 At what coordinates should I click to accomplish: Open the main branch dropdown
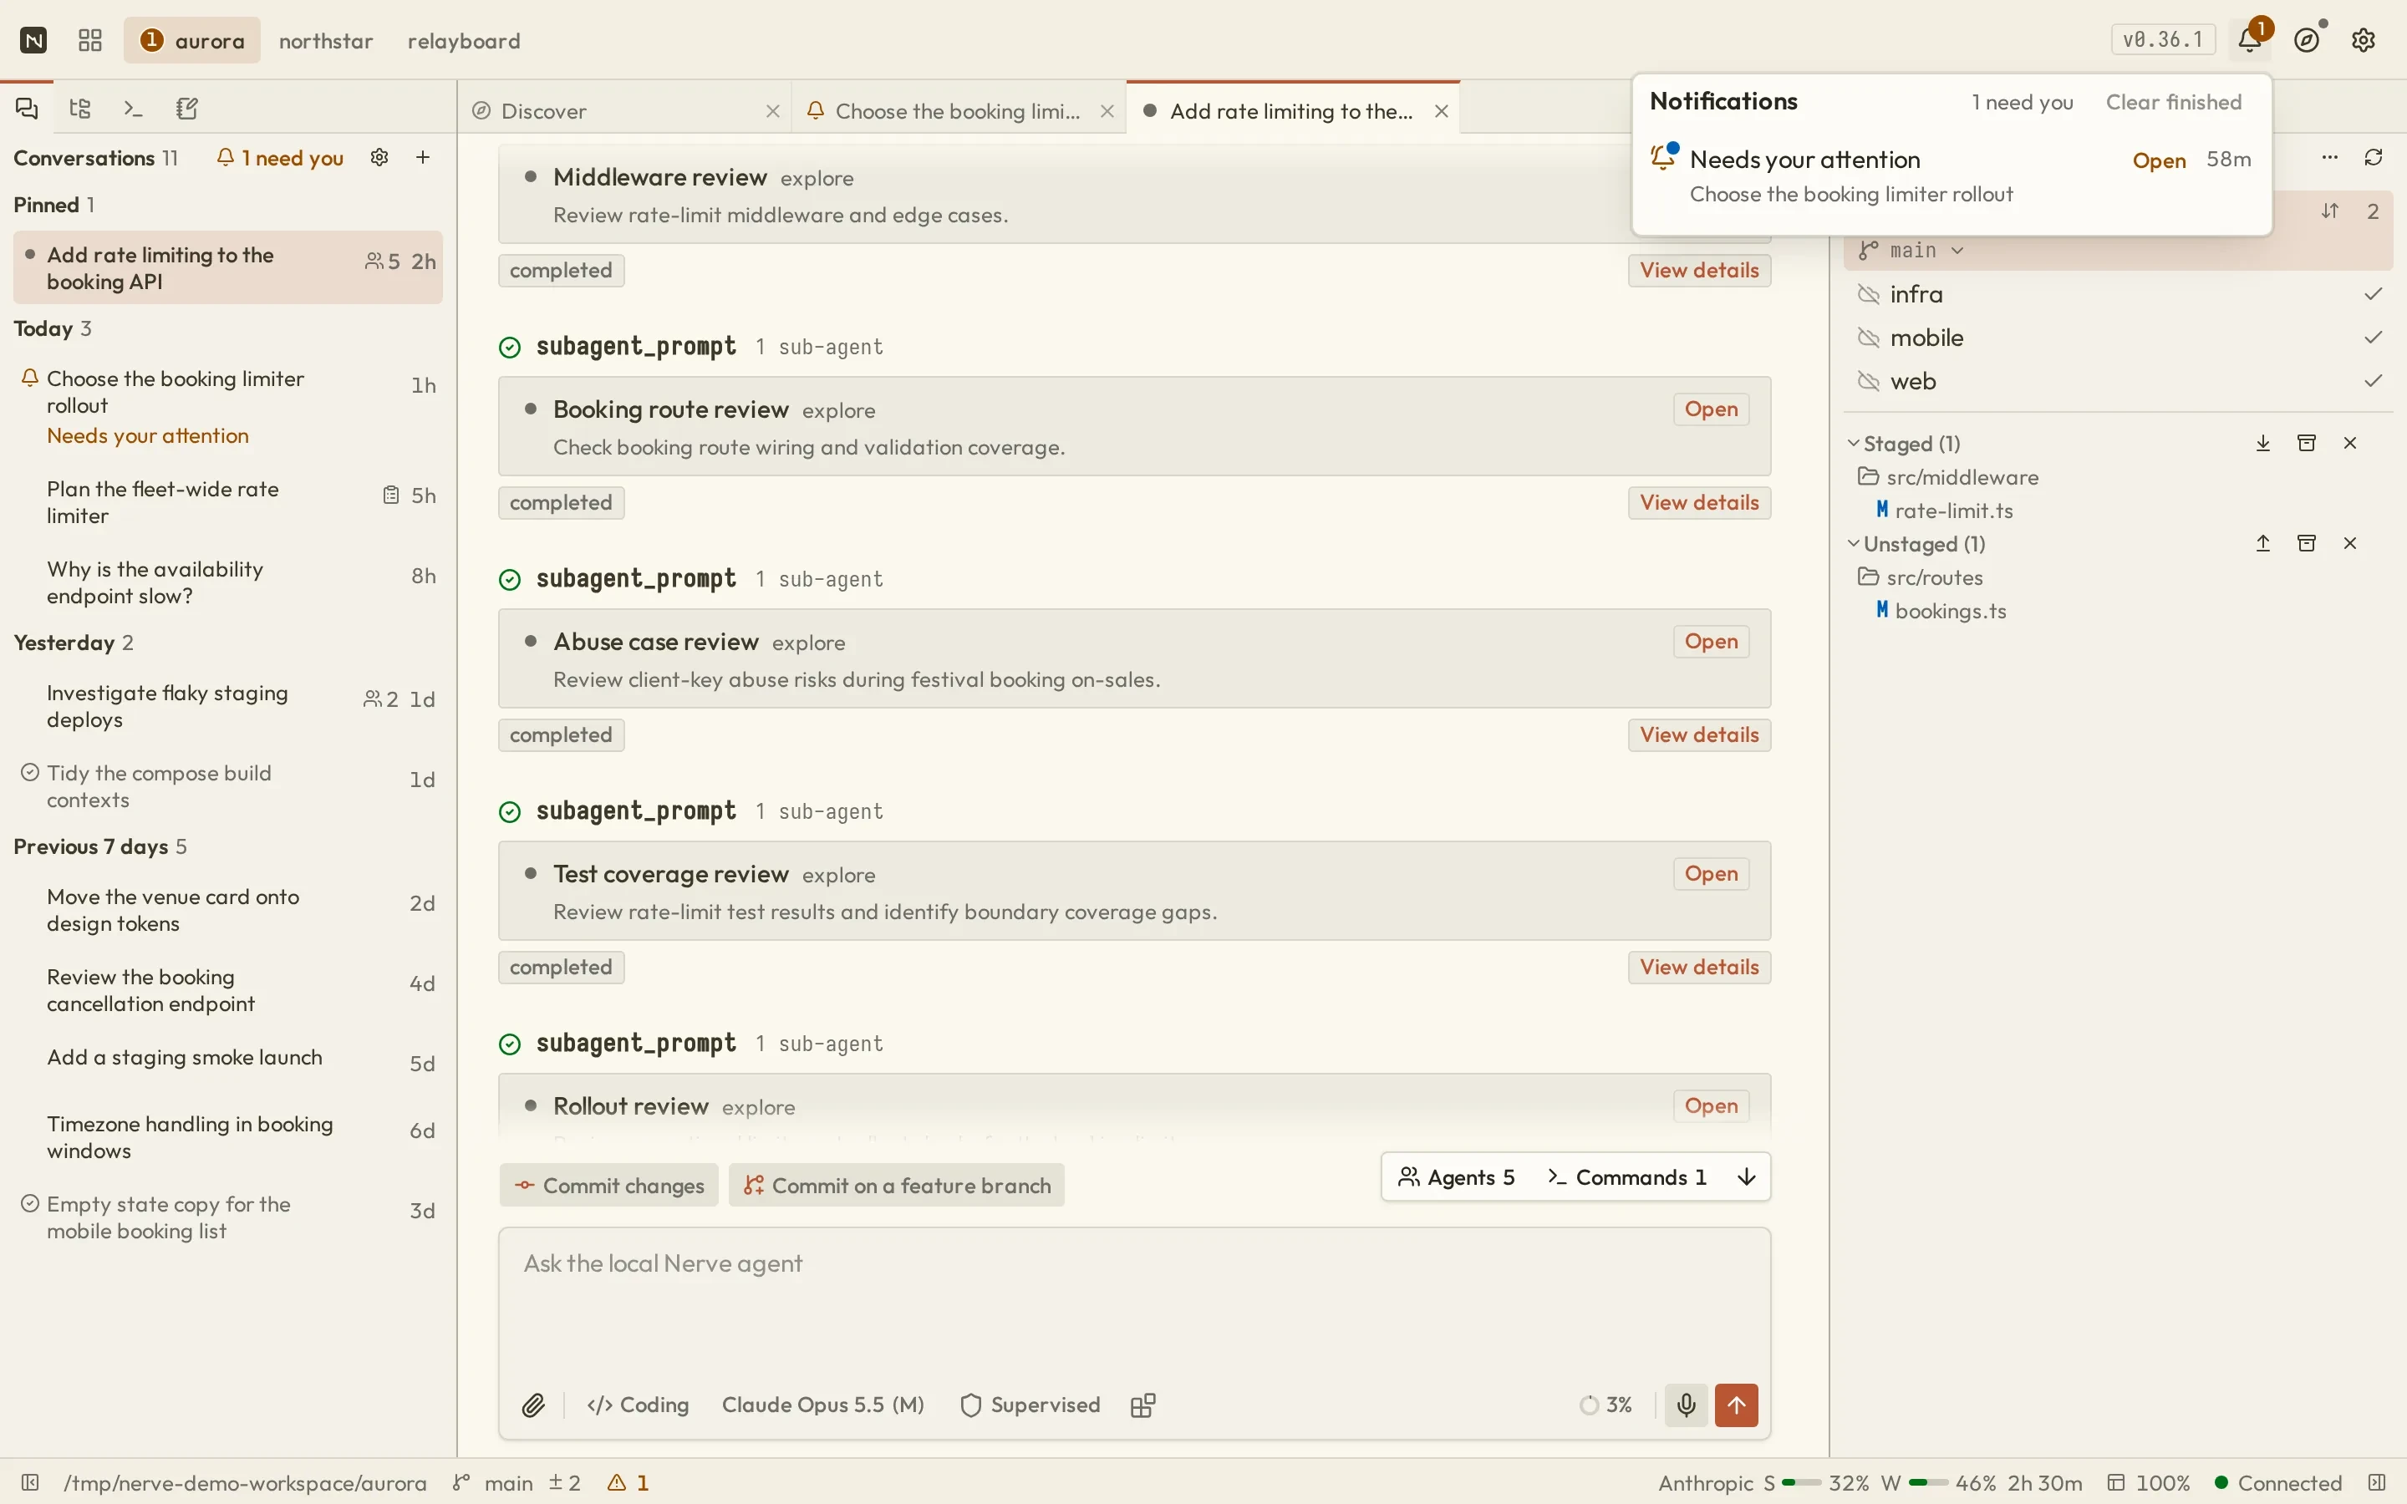click(x=1911, y=251)
